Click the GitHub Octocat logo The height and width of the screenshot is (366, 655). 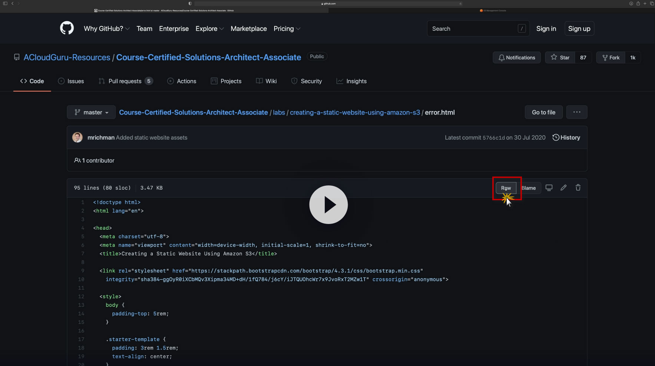67,28
